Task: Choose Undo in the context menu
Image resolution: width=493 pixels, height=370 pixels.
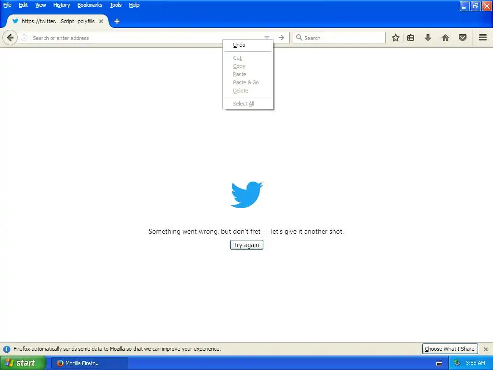Action: (x=248, y=45)
